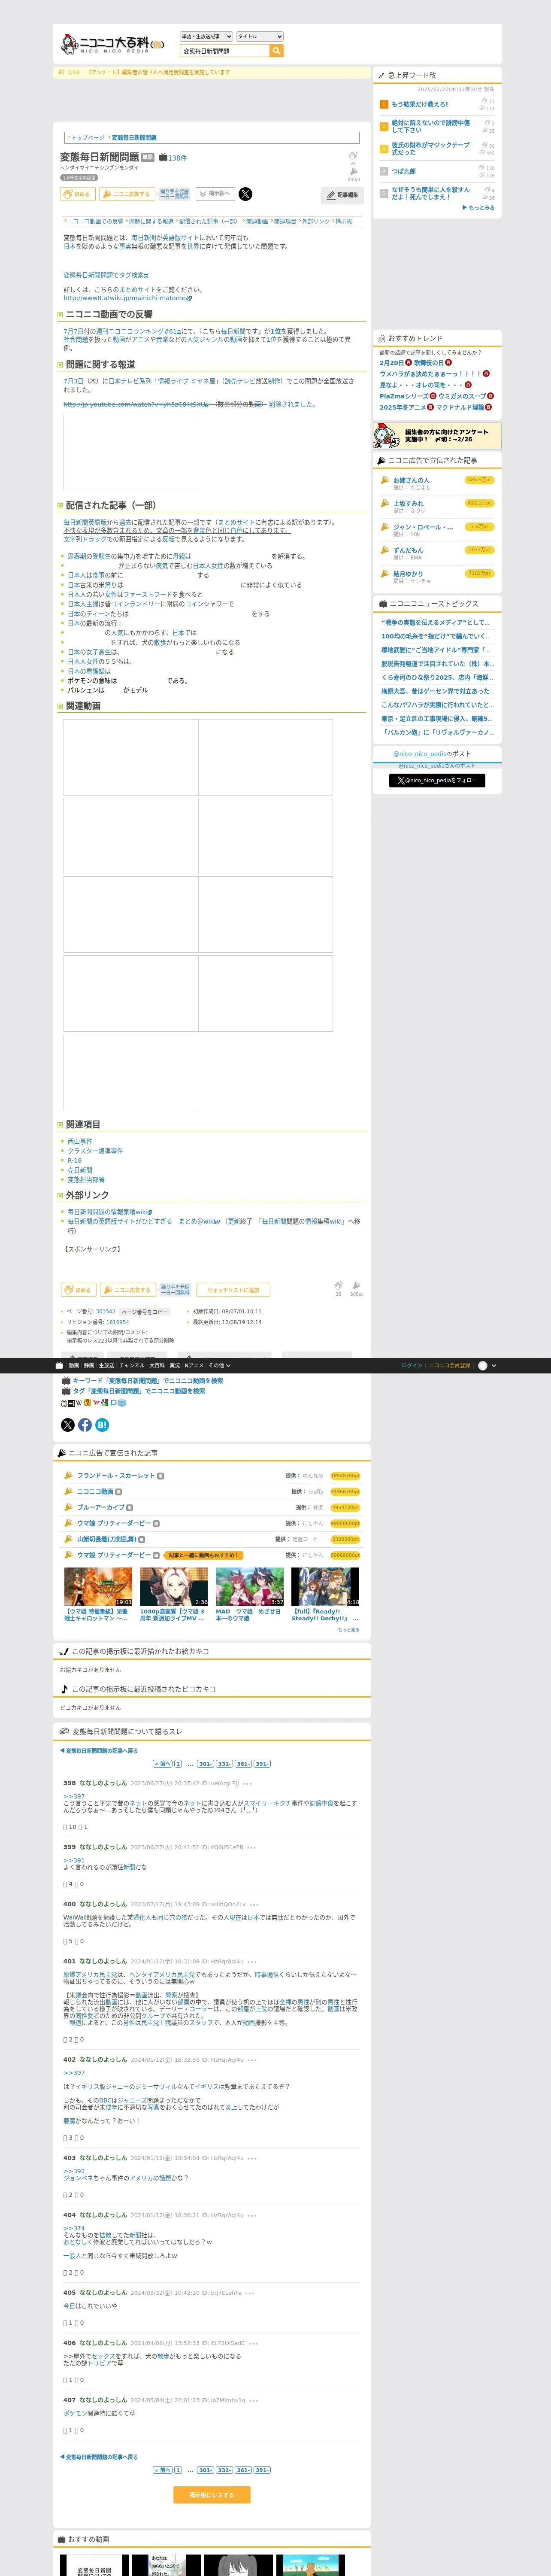This screenshot has height=2576, width=551.
Task: Jump to 配信された記事（一部） section in contents
Action: click(x=208, y=221)
